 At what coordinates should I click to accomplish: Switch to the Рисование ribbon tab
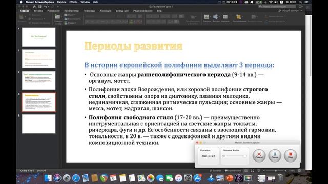pos(53,11)
